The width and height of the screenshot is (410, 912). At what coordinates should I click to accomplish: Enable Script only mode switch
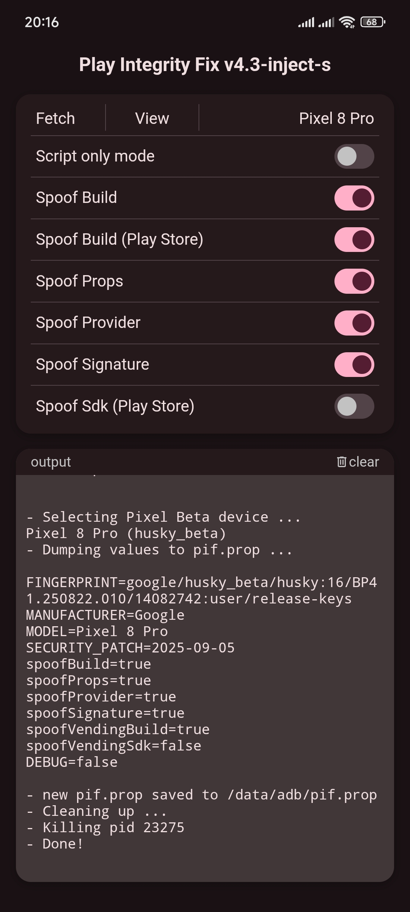coord(354,156)
